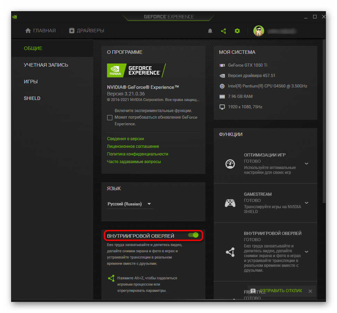Screen dimensions: 337x313
Task: Click the GPU card icon beside GTX 1050 Ti
Action: click(222, 65)
